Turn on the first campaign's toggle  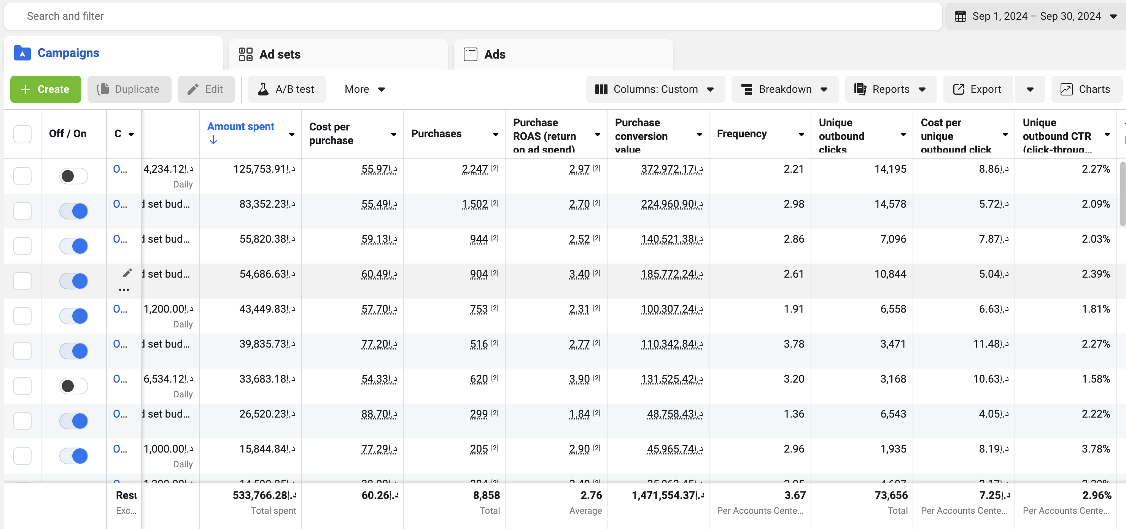pyautogui.click(x=73, y=176)
